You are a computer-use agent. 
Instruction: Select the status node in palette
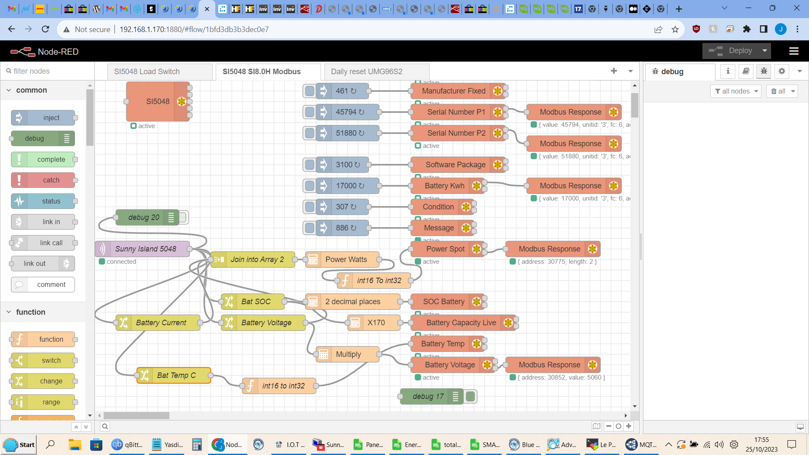[43, 201]
